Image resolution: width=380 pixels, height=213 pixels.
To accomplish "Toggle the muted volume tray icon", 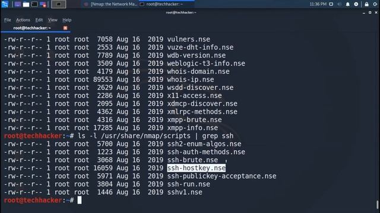I will [x=339, y=4].
